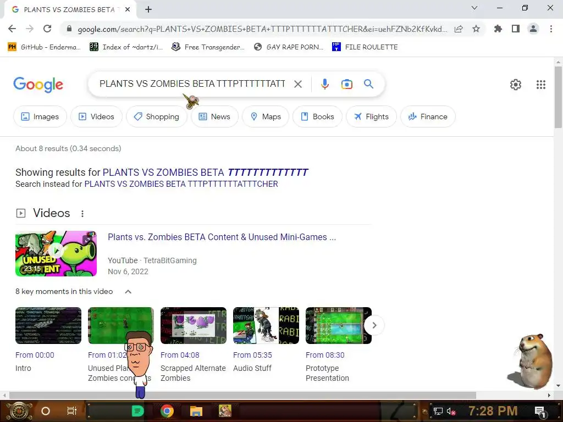Switch to Images results
This screenshot has height=422, width=563.
(x=40, y=116)
